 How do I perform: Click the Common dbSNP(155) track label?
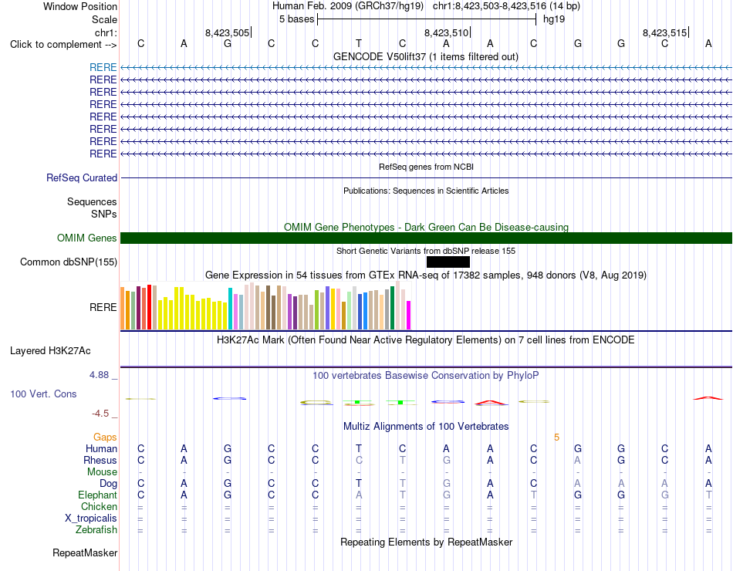click(69, 262)
